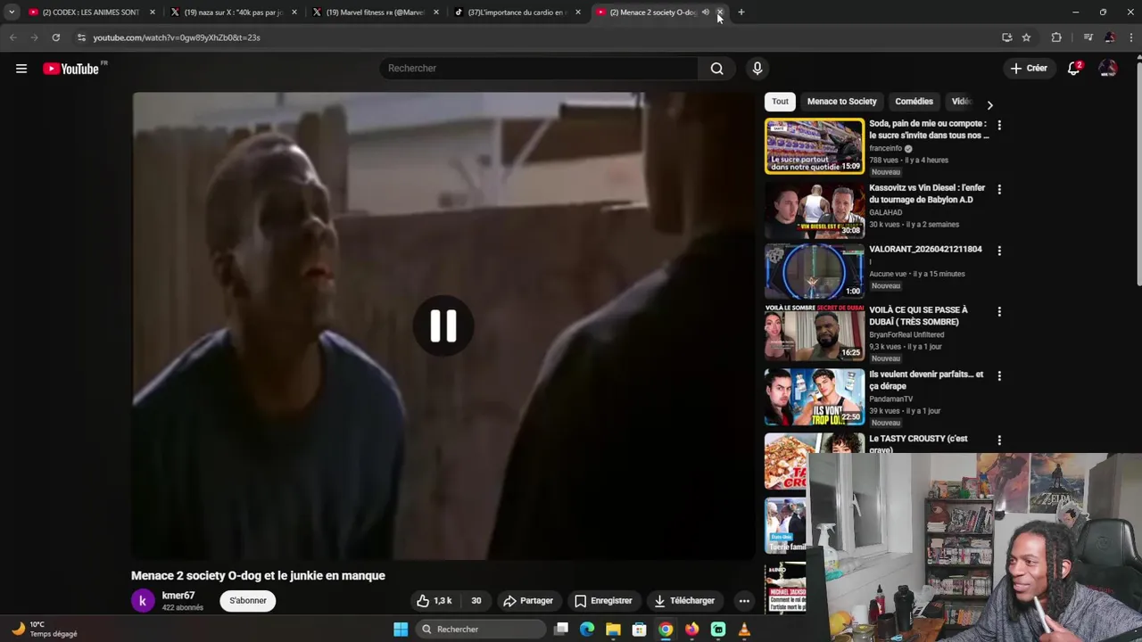The width and height of the screenshot is (1142, 642).
Task: Open the kmer67 channel avatar
Action: click(143, 601)
